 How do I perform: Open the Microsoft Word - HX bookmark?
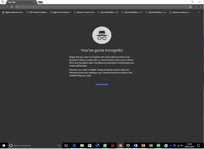click(x=108, y=12)
